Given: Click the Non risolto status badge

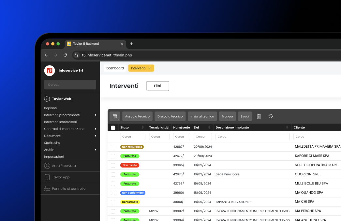Looking at the screenshot, I should pos(130,165).
